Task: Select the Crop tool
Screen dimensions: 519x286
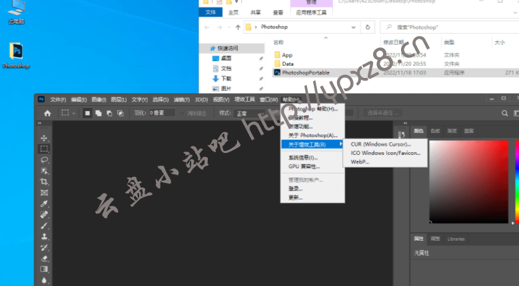Action: pos(44,182)
